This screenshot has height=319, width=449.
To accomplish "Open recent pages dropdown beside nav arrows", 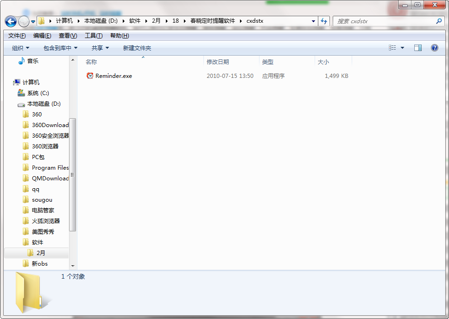I will point(33,21).
